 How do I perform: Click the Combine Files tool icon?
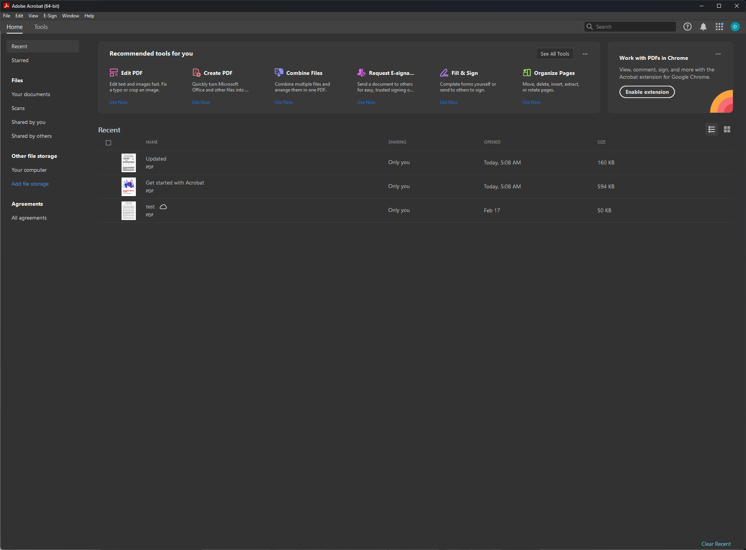click(279, 73)
